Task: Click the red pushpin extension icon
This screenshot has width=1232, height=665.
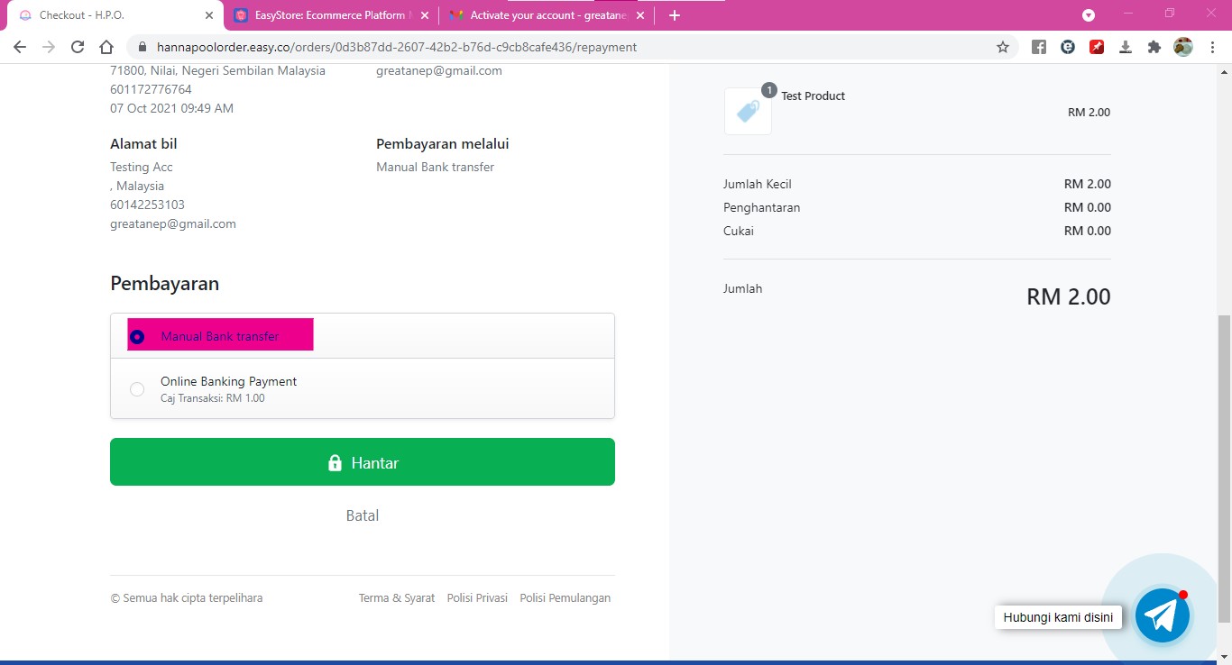Action: pos(1097,47)
